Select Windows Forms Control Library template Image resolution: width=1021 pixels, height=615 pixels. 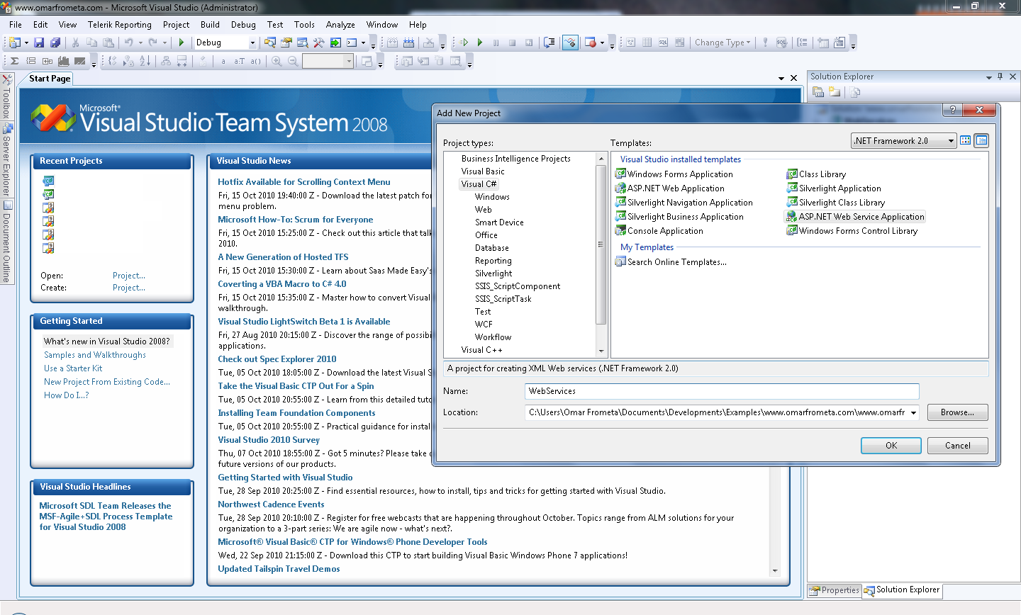pyautogui.click(x=852, y=231)
